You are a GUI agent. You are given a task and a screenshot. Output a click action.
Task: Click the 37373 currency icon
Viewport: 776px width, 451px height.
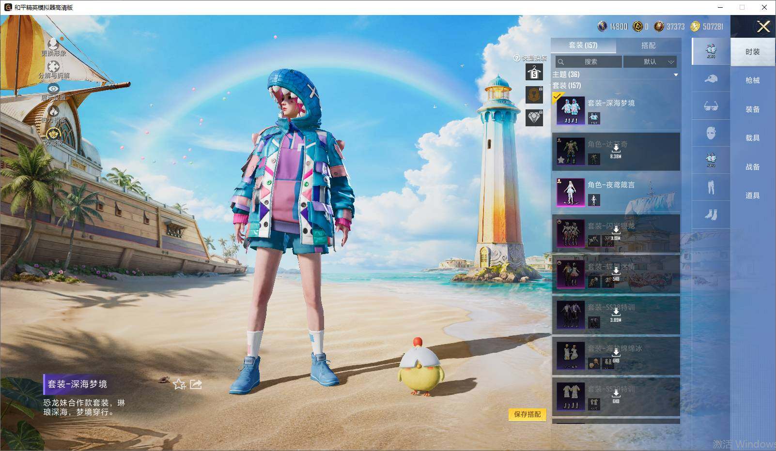point(659,26)
